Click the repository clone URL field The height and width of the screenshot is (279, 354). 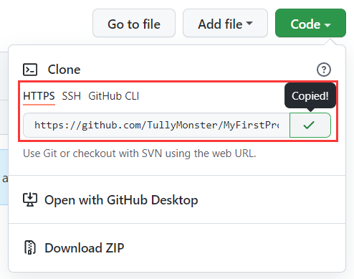pyautogui.click(x=156, y=125)
